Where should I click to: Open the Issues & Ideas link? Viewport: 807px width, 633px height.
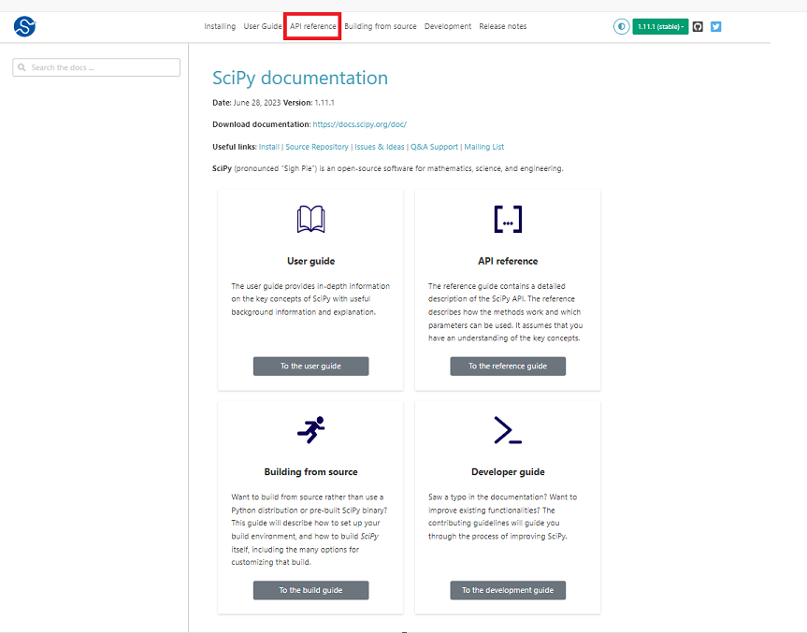[380, 147]
